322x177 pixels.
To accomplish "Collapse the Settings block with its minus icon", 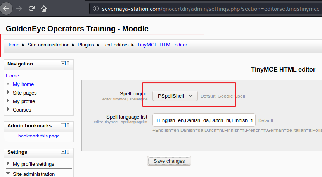I will click(62, 152).
